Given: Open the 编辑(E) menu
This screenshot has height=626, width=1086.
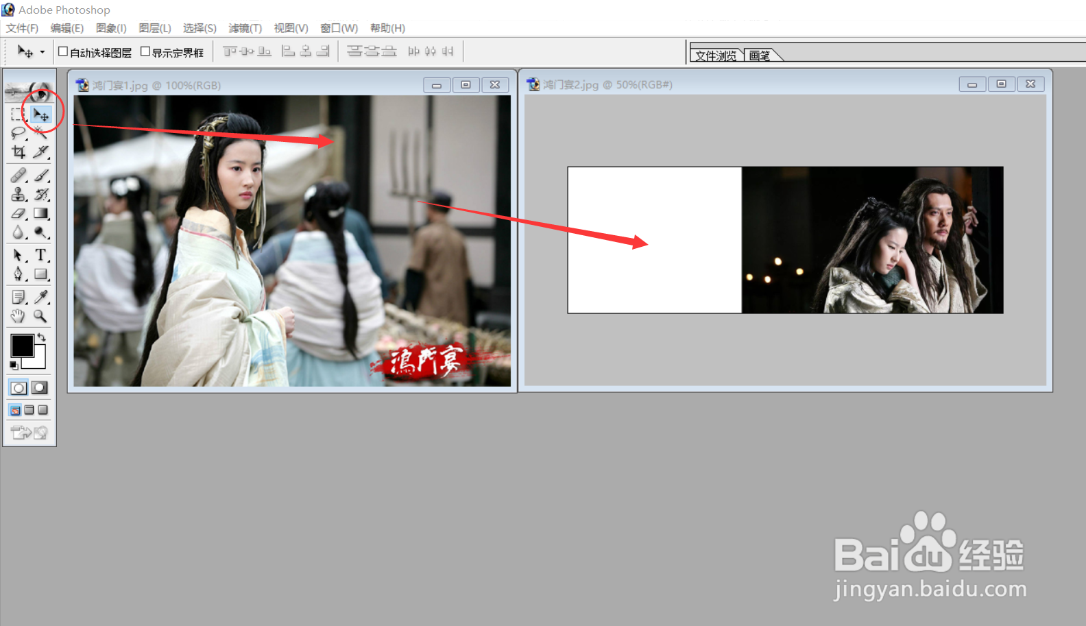Looking at the screenshot, I should pyautogui.click(x=67, y=28).
